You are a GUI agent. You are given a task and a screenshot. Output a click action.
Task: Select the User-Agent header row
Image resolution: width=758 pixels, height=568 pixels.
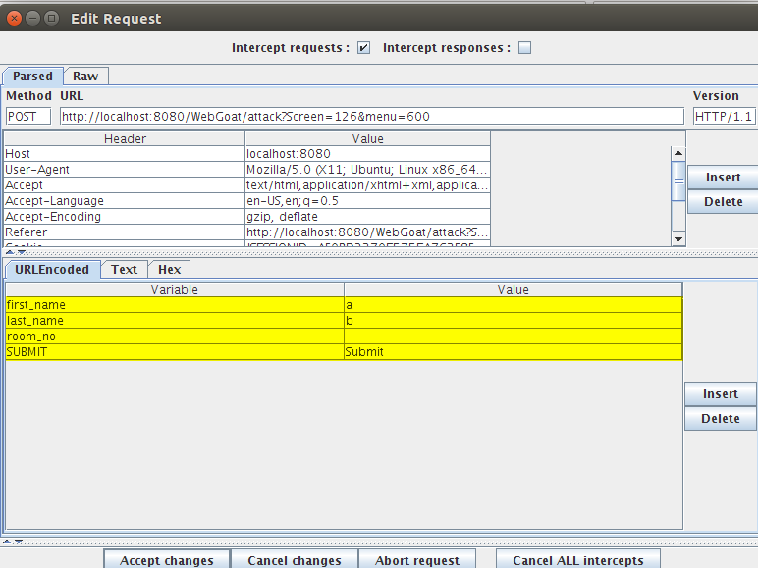click(x=247, y=170)
